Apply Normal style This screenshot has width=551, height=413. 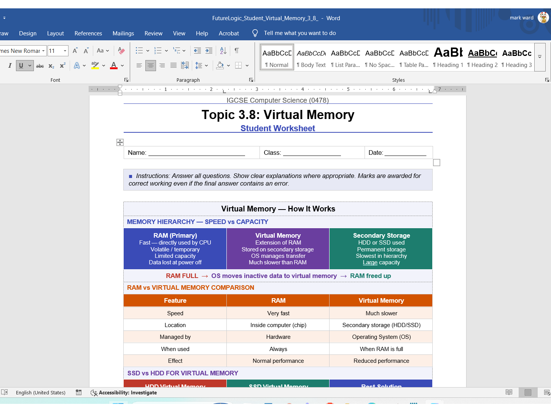click(277, 57)
